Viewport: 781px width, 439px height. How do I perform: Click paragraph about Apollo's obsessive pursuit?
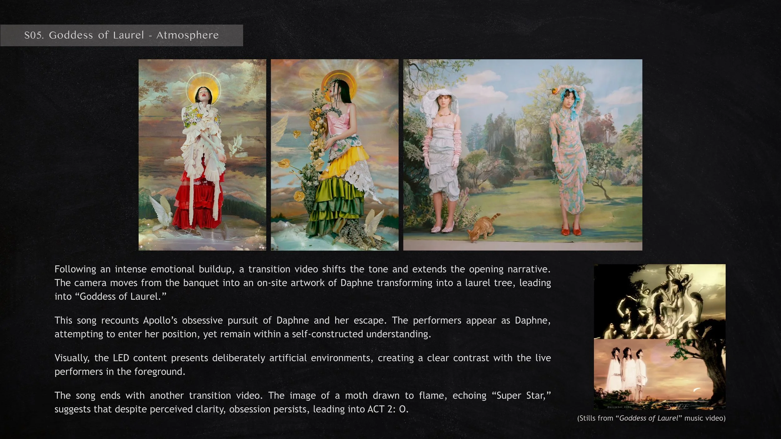[x=302, y=327]
